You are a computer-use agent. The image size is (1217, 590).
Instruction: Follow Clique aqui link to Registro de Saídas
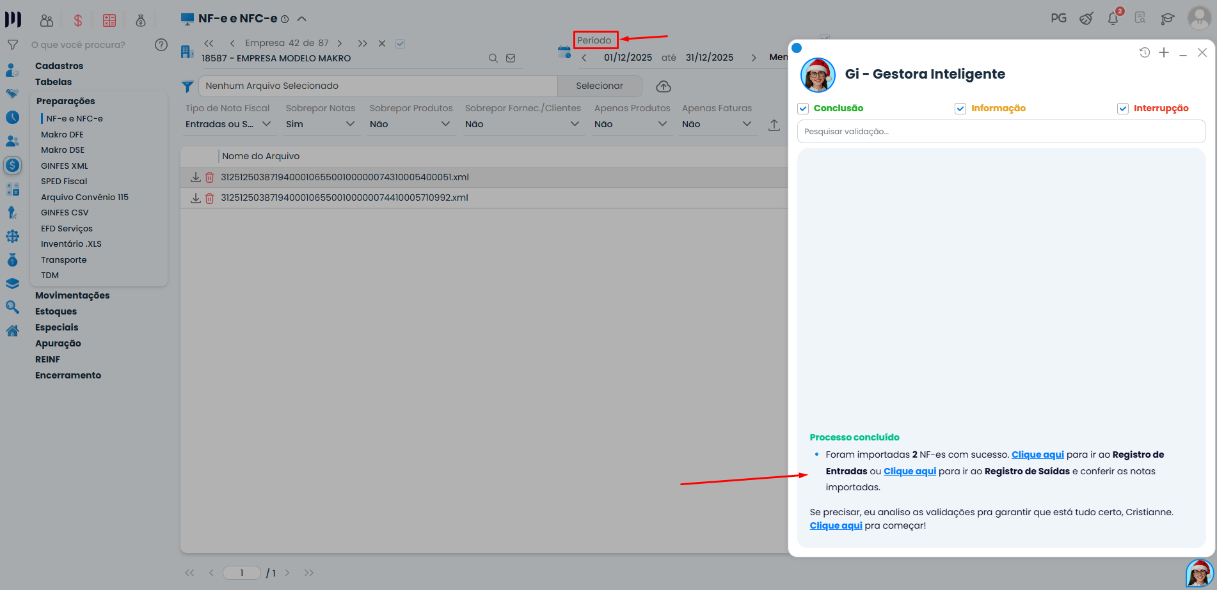[909, 471]
